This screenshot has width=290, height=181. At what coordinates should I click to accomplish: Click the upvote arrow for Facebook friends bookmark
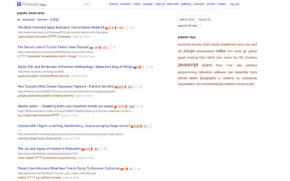coord(126,107)
